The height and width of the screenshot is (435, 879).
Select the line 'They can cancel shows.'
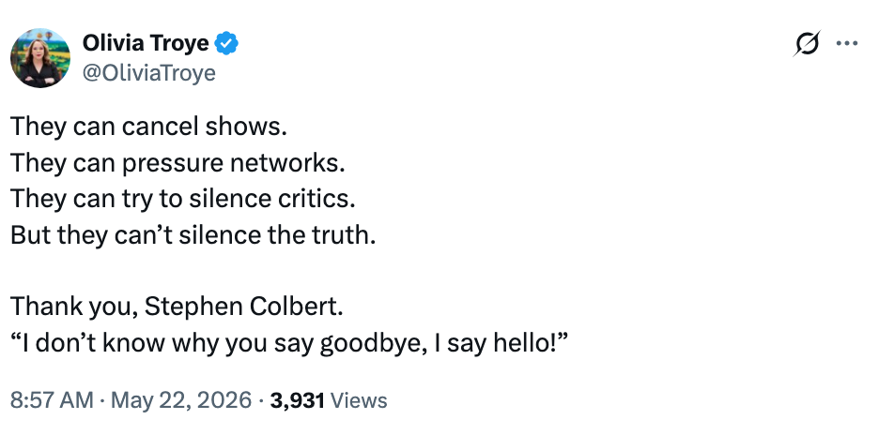coord(148,127)
